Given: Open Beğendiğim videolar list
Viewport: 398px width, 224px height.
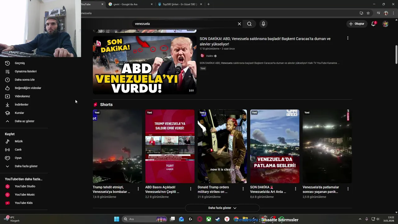Looking at the screenshot, I should (x=28, y=88).
